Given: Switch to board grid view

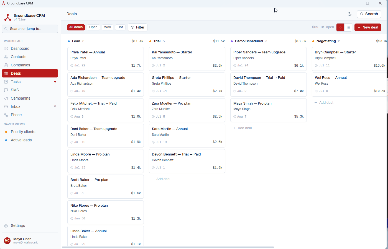Looking at the screenshot, I should 340,27.
